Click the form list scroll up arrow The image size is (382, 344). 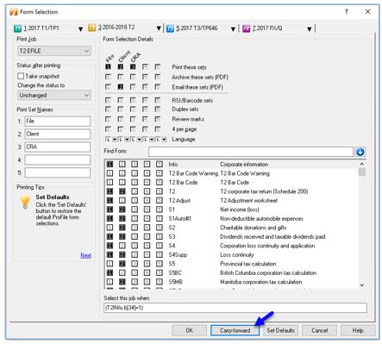pos(362,164)
